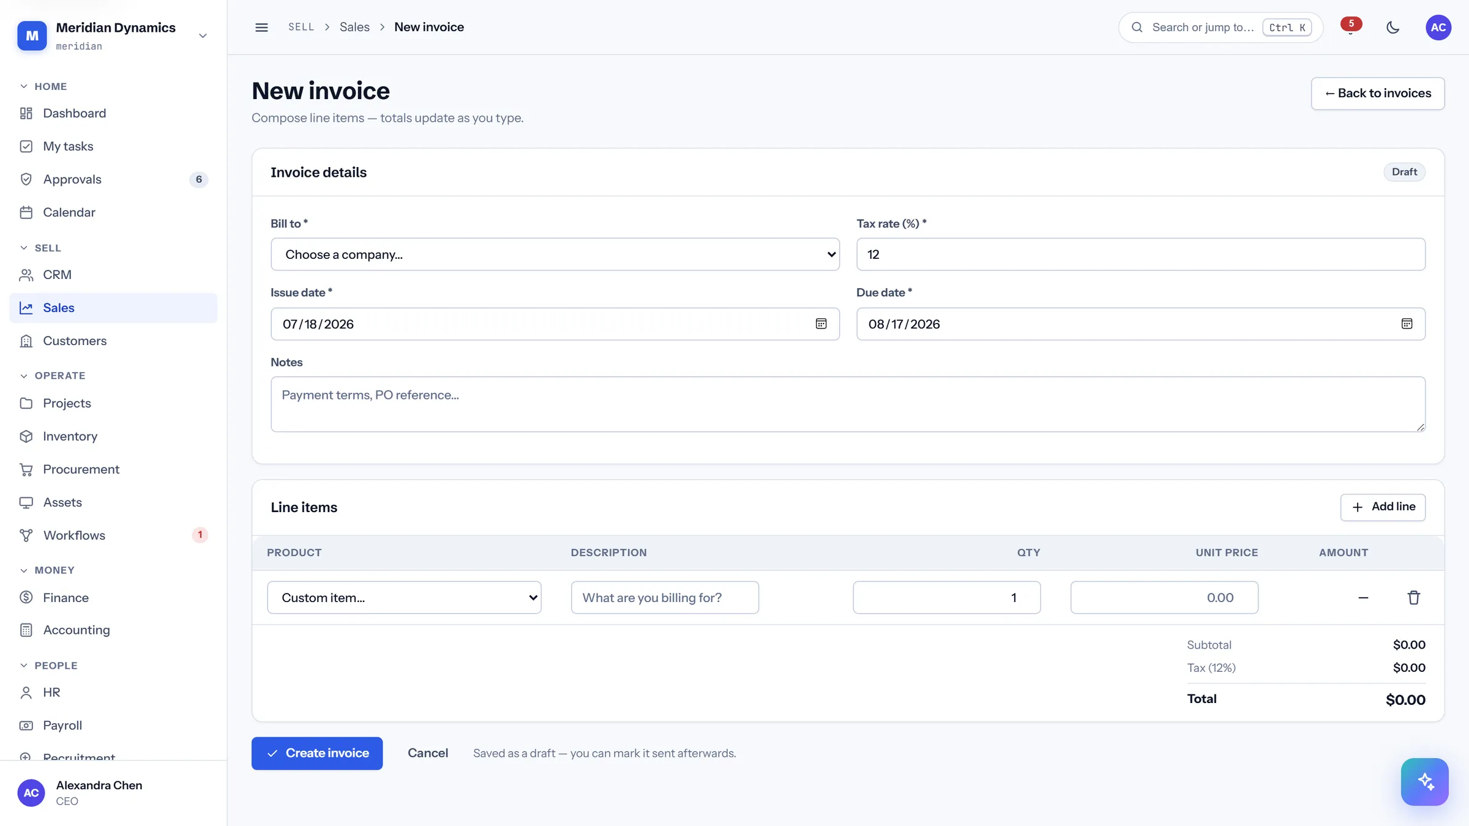Toggle dark mode moon icon

click(x=1392, y=28)
